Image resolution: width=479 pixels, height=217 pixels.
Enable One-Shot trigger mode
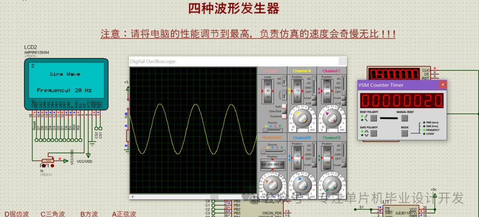(284, 112)
